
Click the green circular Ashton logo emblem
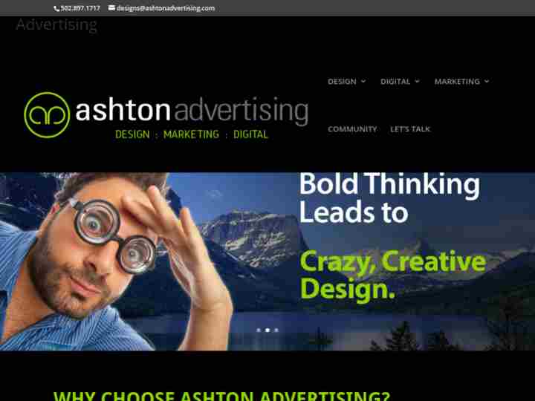(x=47, y=115)
